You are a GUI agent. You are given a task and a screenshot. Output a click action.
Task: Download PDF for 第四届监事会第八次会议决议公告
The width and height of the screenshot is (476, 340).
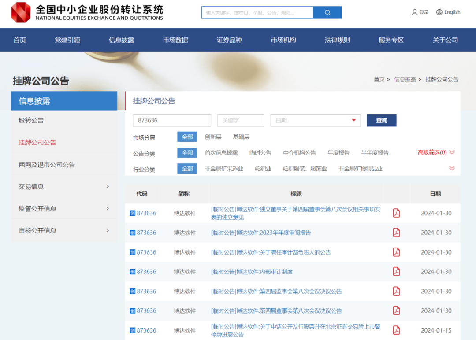[396, 291]
